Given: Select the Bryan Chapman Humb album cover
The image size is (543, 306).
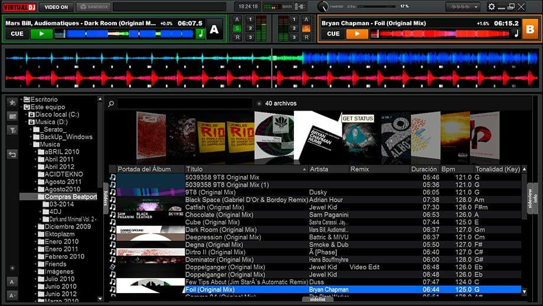Looking at the screenshot, I should pyautogui.click(x=318, y=138).
